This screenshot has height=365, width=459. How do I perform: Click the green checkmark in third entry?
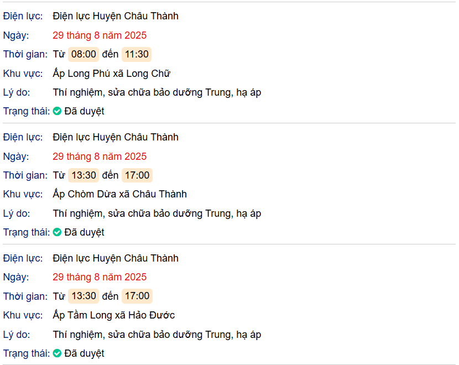click(57, 353)
